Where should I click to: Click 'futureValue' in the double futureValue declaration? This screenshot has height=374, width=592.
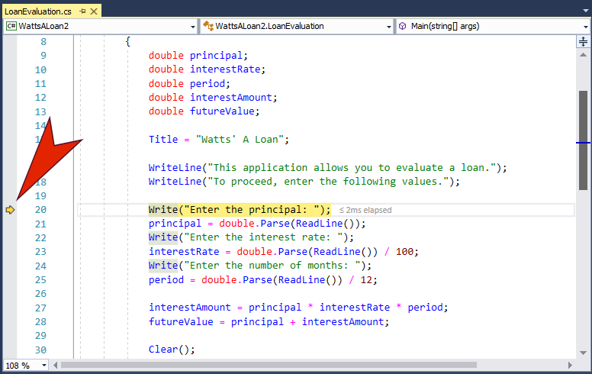coord(222,111)
